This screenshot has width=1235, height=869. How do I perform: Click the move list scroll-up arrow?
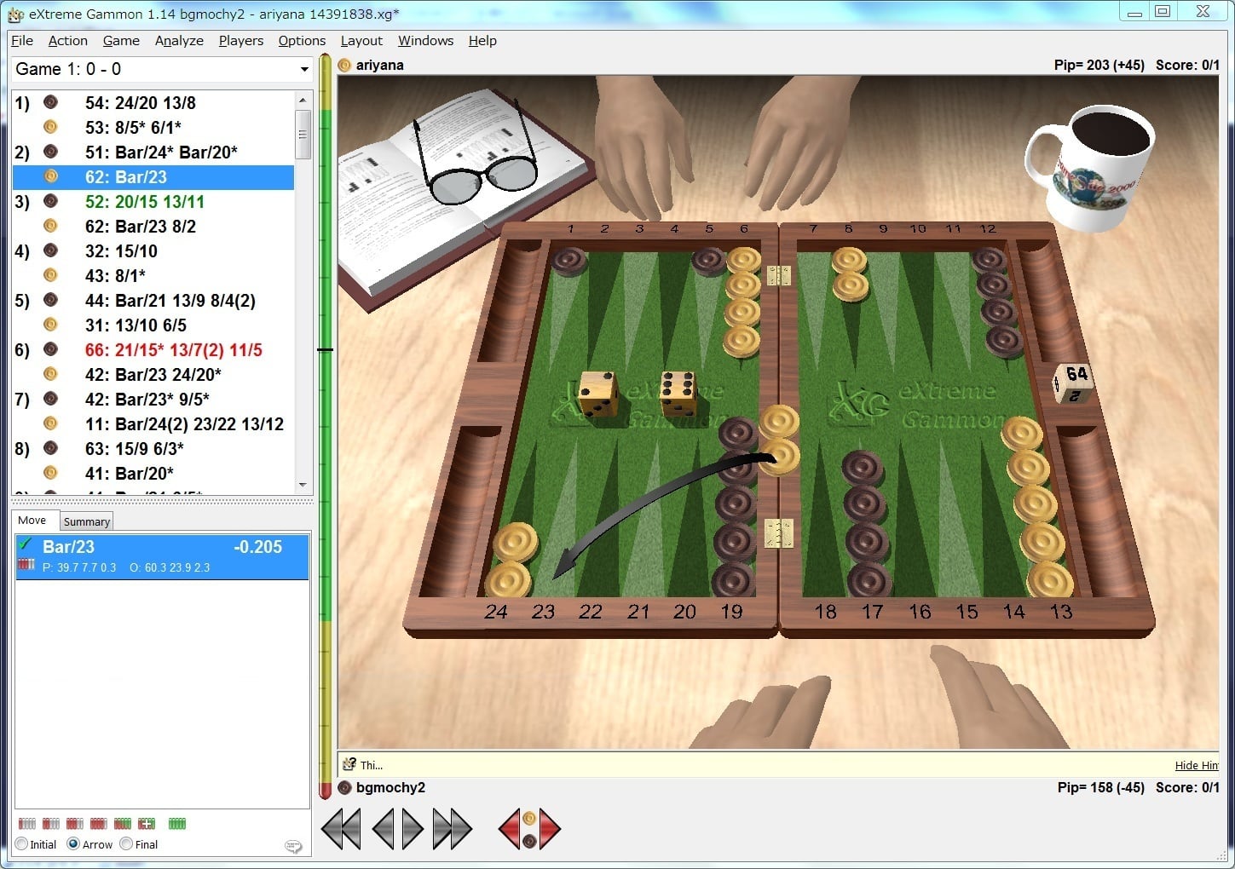tap(303, 101)
